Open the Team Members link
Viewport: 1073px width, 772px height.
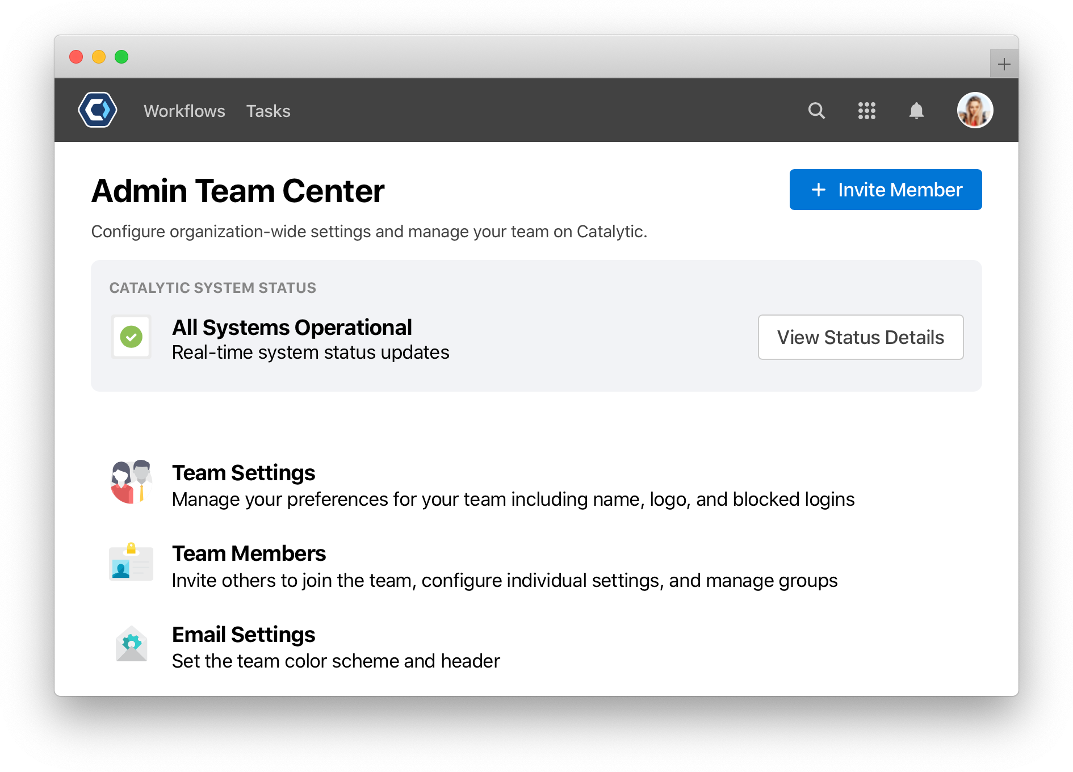249,553
